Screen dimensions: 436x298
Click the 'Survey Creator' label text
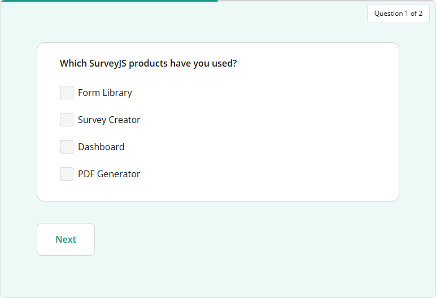tap(109, 120)
